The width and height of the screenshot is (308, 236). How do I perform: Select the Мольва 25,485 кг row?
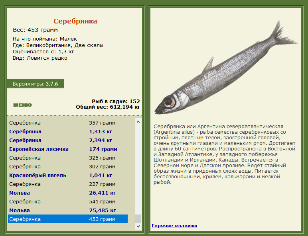point(68,210)
